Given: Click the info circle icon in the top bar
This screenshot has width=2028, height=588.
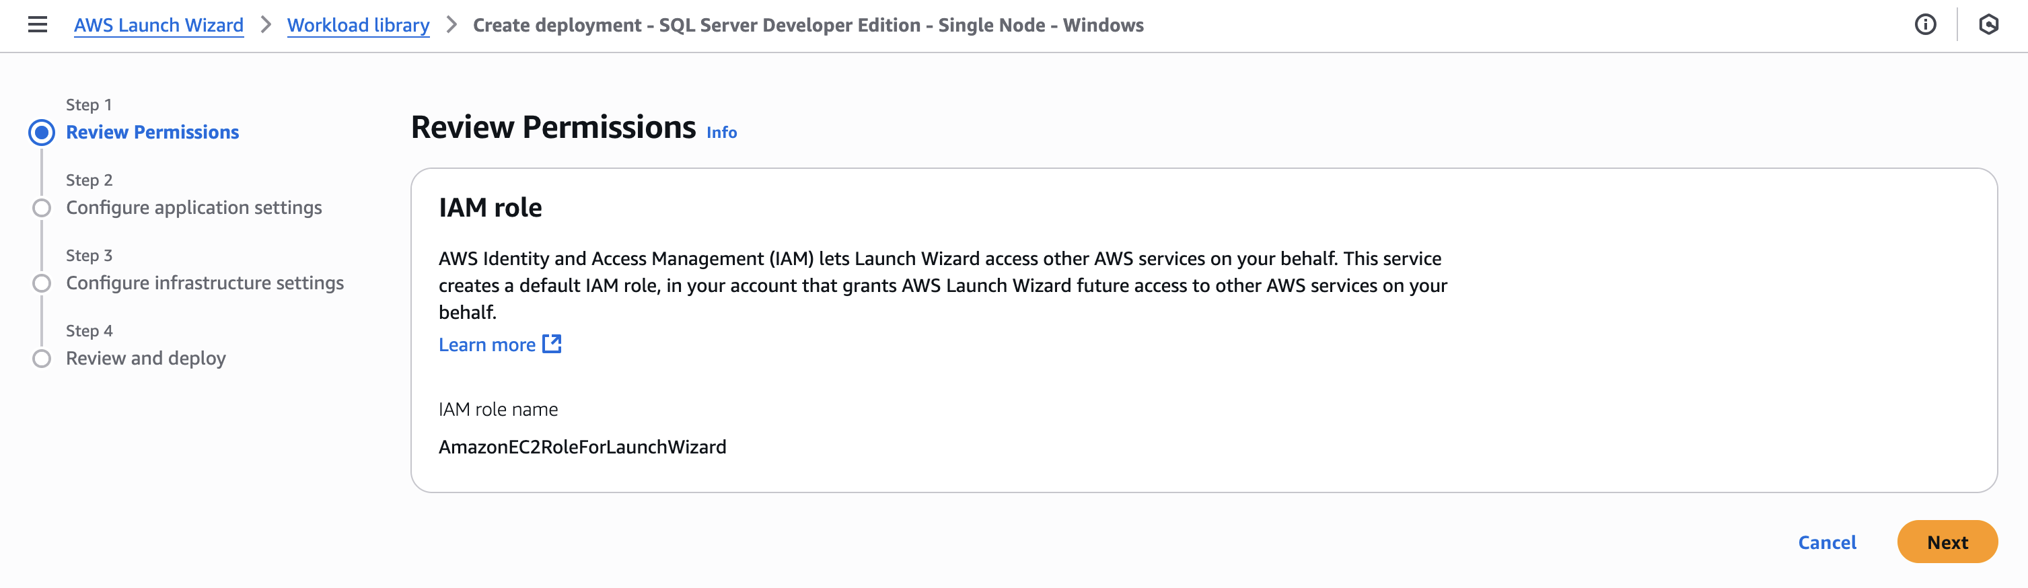Looking at the screenshot, I should (1924, 24).
